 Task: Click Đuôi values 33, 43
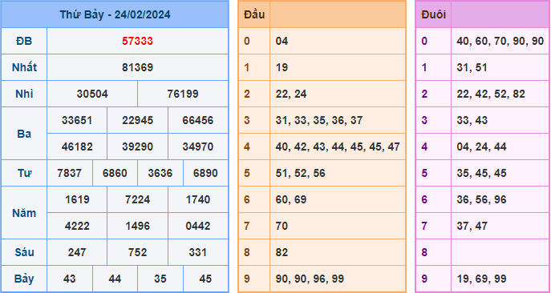point(472,120)
